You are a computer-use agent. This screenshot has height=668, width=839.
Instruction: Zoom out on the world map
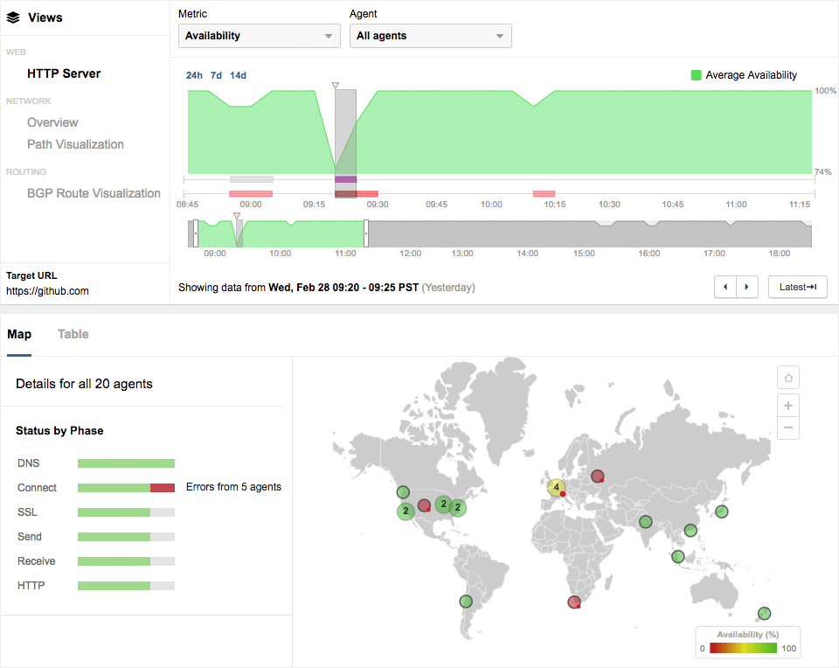(788, 428)
